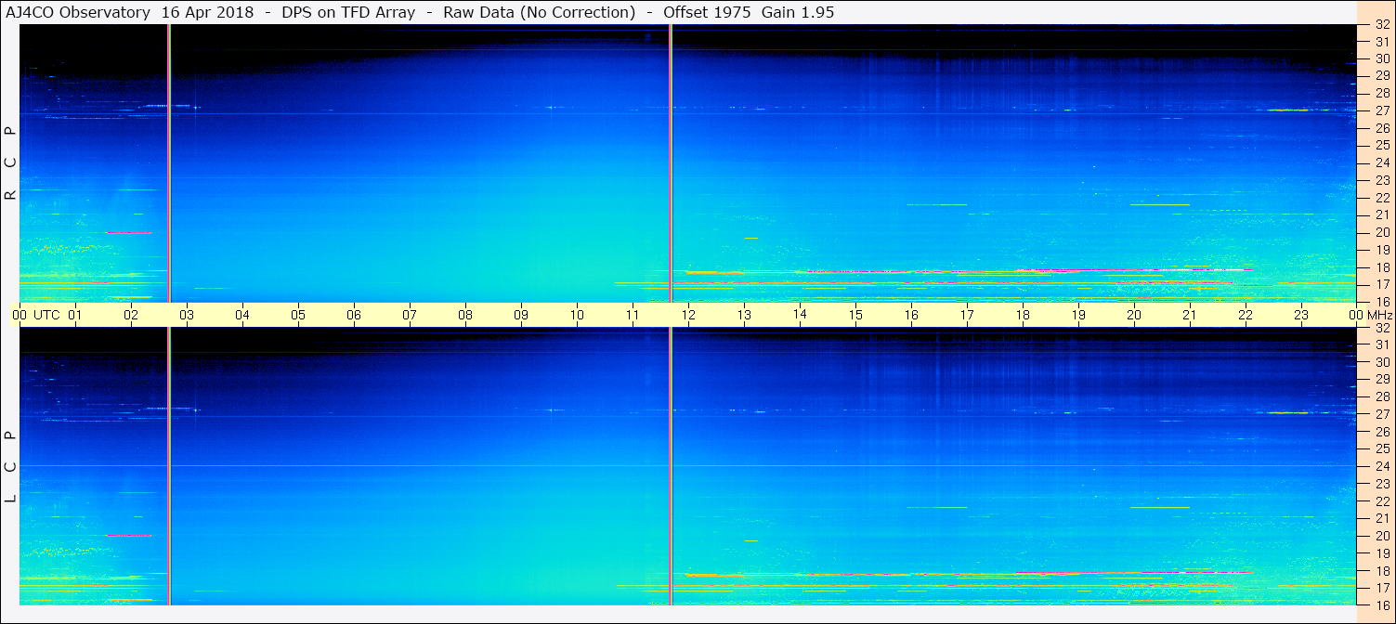Click the red vertical line near 11:40 in RCP panel
This screenshot has width=1396, height=624.
(x=670, y=162)
